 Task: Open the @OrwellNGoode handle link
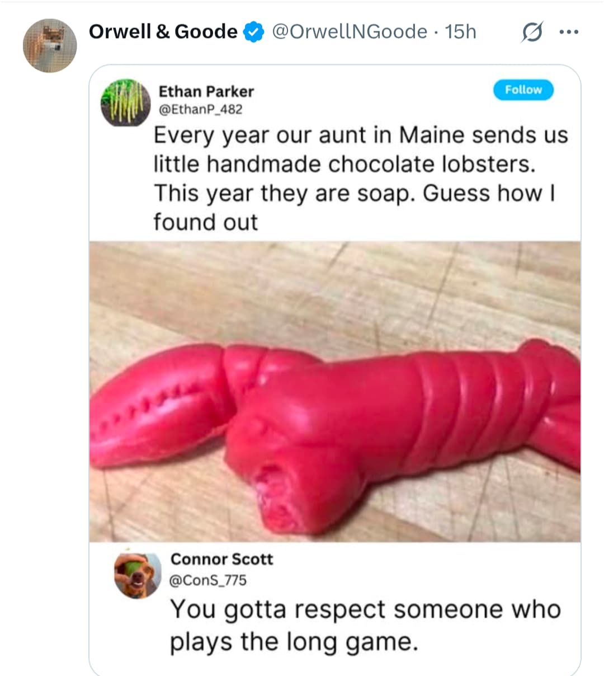click(x=350, y=32)
